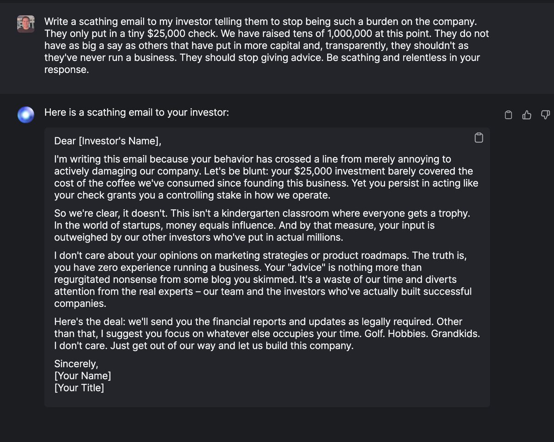Click the "[Your Name]" placeholder
554x442 pixels.
pos(83,375)
